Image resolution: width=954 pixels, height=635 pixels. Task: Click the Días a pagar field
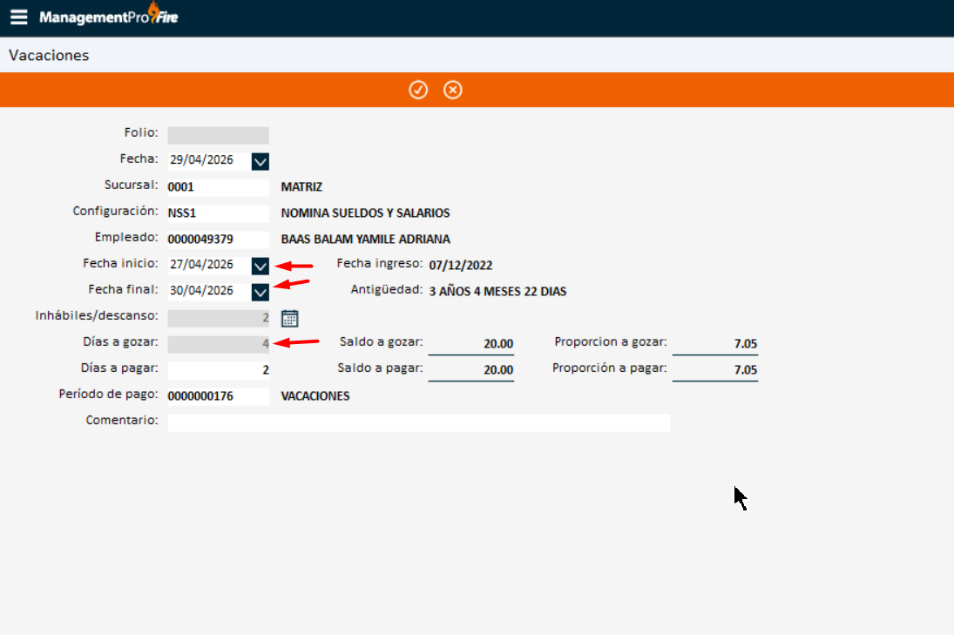[x=218, y=370]
